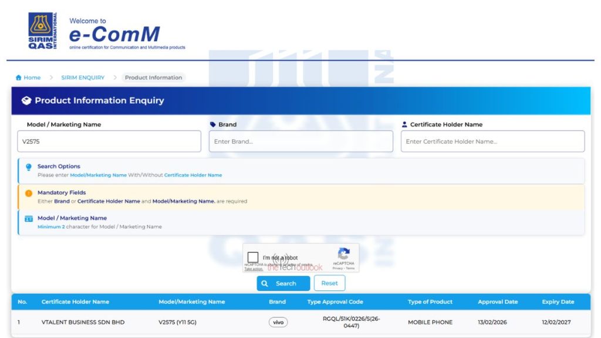Click the Type of Product column header

[x=430, y=302]
